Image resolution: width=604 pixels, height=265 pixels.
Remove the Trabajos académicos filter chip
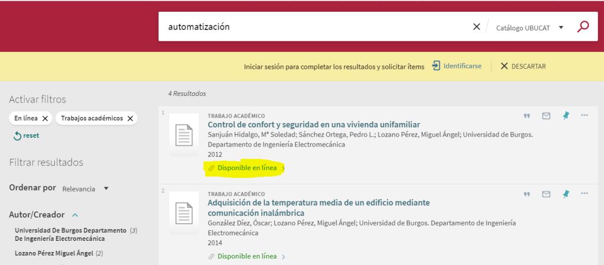point(130,118)
